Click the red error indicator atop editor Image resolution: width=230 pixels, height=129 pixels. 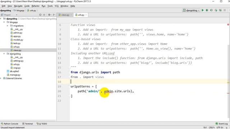(228, 25)
